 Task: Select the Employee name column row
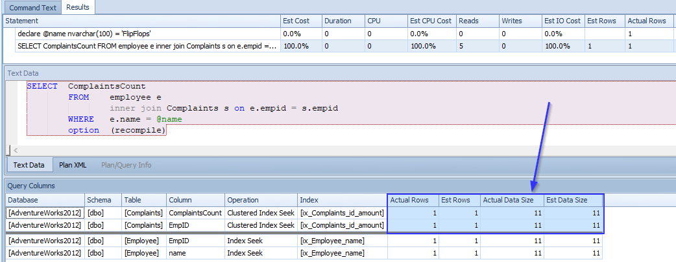195,253
